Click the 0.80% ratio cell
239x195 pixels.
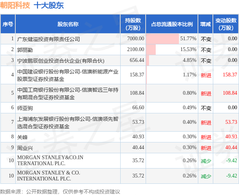(x=172, y=93)
